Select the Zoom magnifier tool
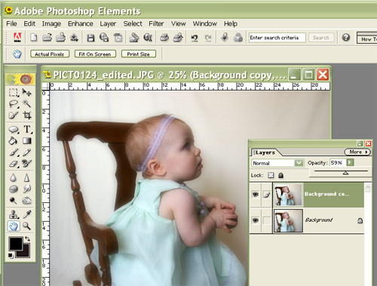 26,226
